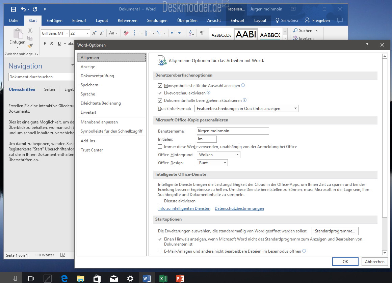Open the QuickInfo-Format dropdown
Image resolution: width=392 pixels, height=283 pixels.
[246, 108]
